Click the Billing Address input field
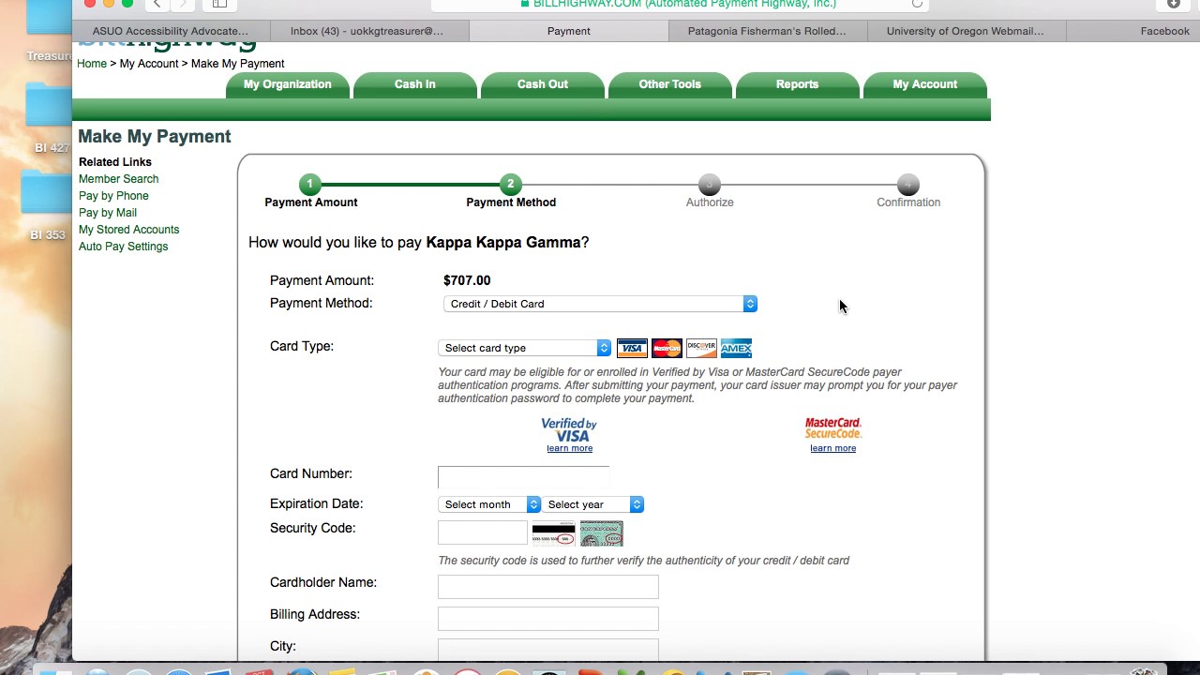This screenshot has height=675, width=1200. click(x=547, y=619)
